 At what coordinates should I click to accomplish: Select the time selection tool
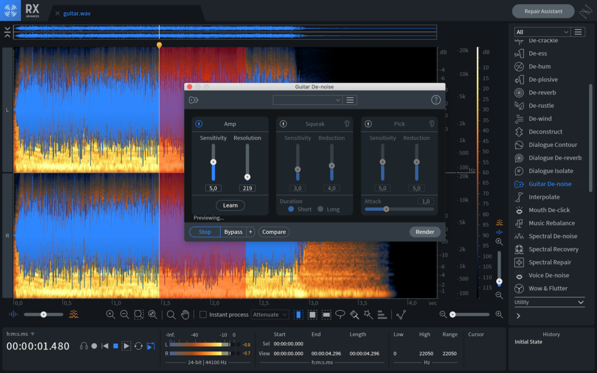tap(299, 315)
